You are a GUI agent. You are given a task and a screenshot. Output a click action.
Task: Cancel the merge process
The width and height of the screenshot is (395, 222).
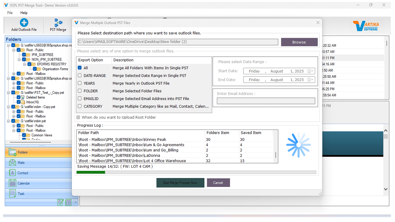218,183
